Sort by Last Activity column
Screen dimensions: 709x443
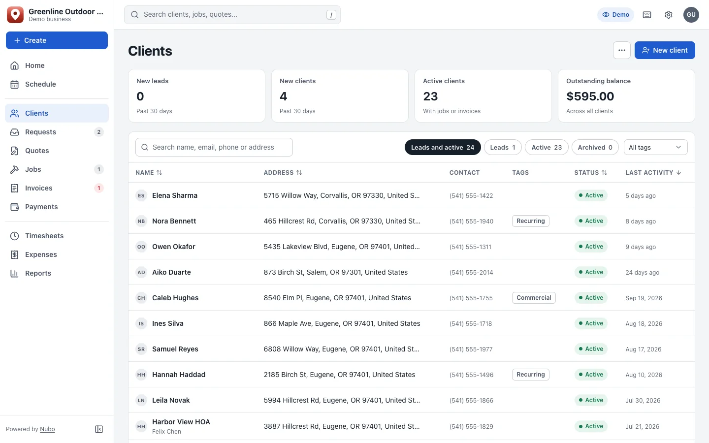coord(653,173)
